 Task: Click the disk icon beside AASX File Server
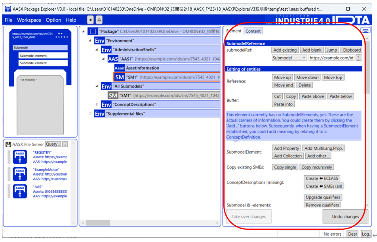click(8, 144)
